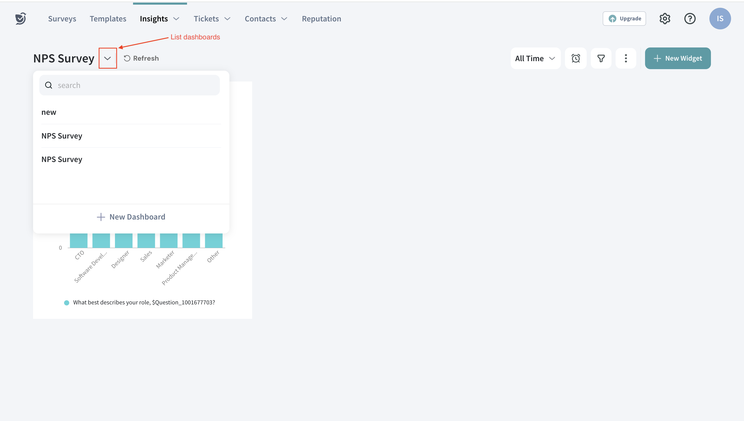744x421 pixels.
Task: Open the Contacts navigation dropdown
Action: click(266, 19)
